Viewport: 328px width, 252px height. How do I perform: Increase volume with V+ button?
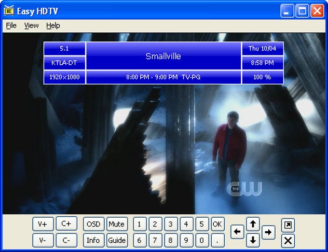click(x=43, y=224)
